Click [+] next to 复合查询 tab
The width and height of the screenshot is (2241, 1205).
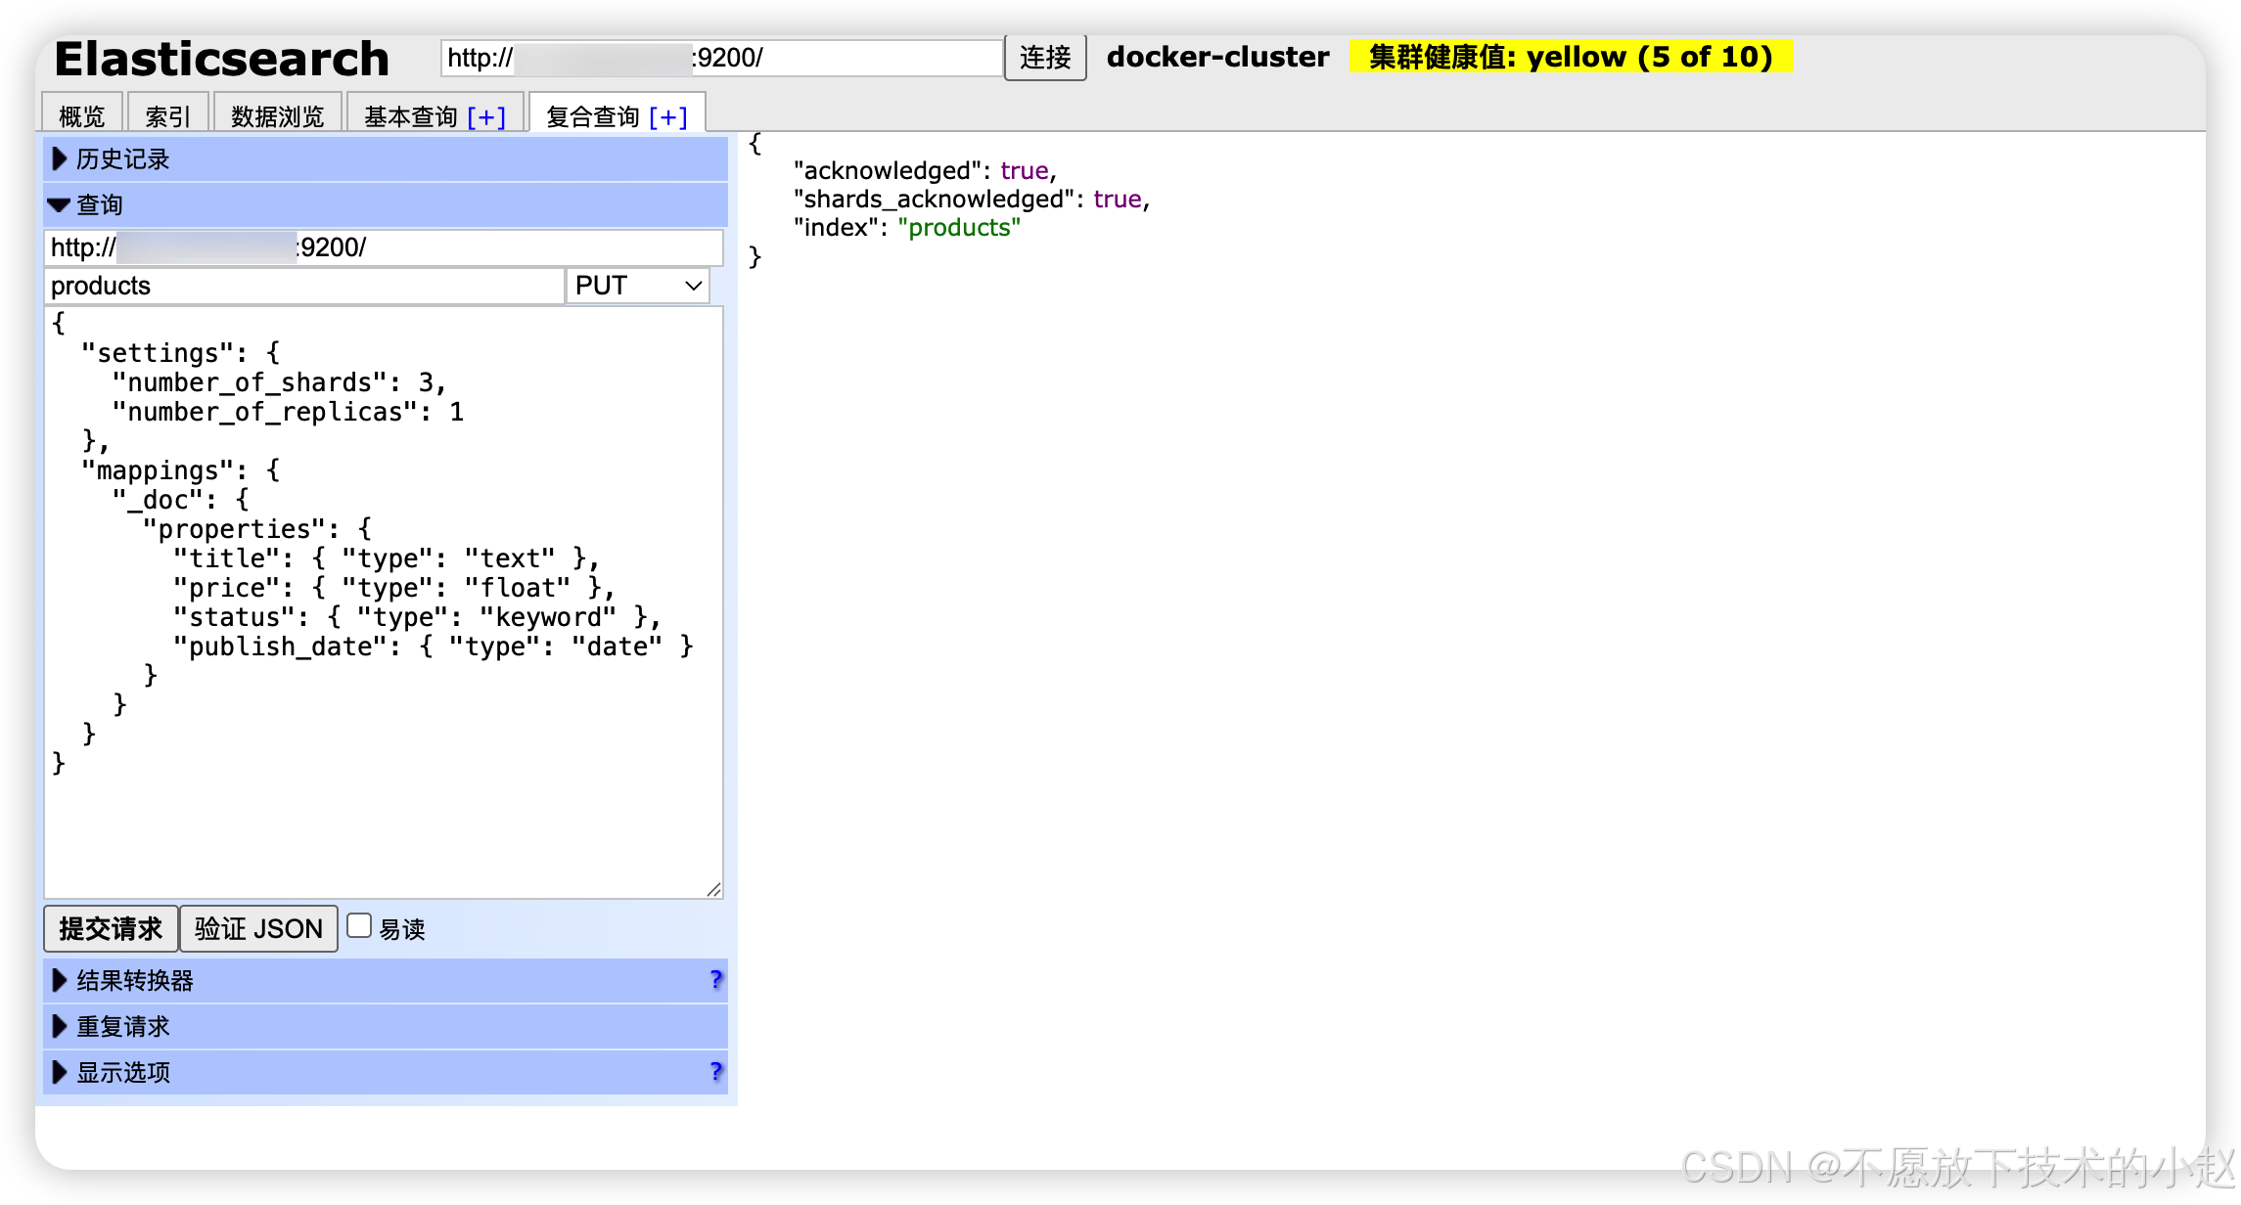point(668,117)
